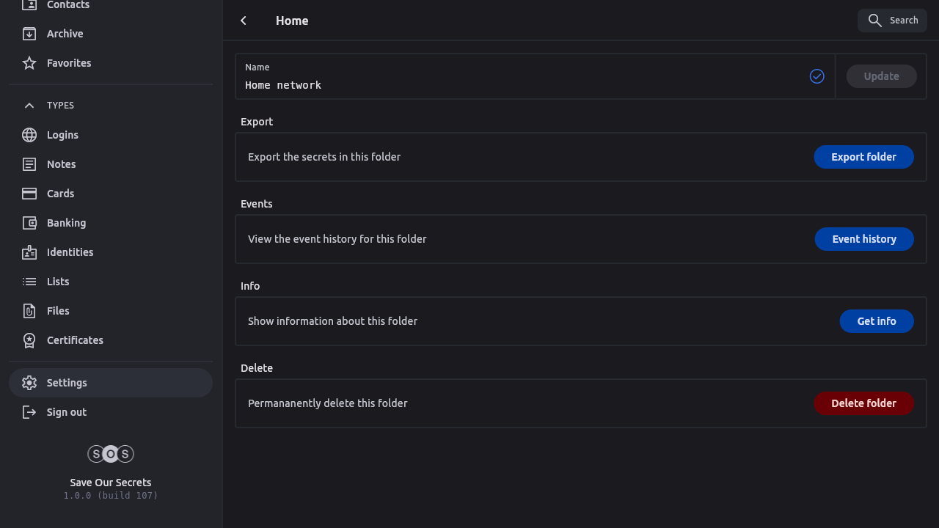Click the Files attachment icon
This screenshot has height=528, width=939.
29,311
